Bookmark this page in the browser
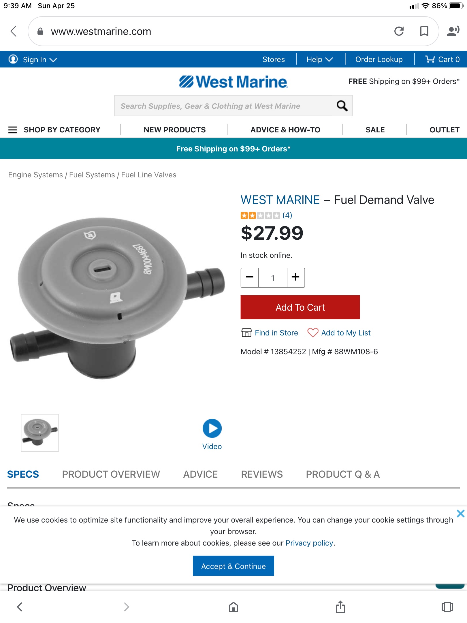Screen dimensions: 467x623 [x=424, y=31]
